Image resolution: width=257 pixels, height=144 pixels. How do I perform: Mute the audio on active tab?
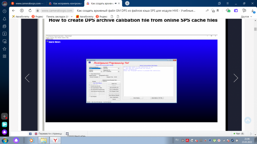click(x=116, y=3)
